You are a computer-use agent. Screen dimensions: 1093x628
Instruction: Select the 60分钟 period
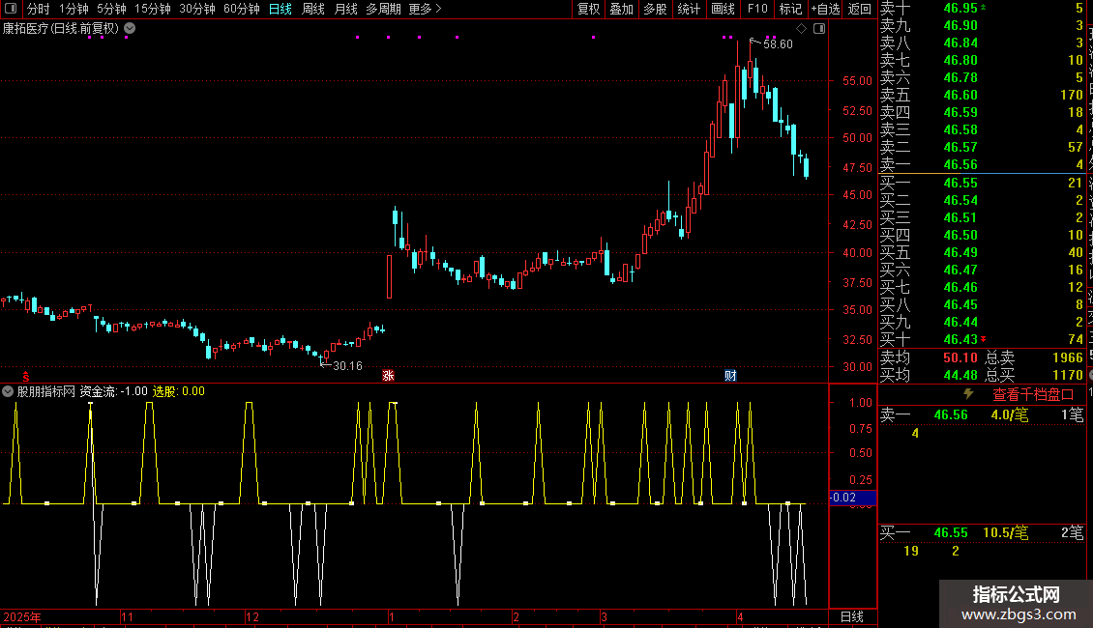point(242,9)
